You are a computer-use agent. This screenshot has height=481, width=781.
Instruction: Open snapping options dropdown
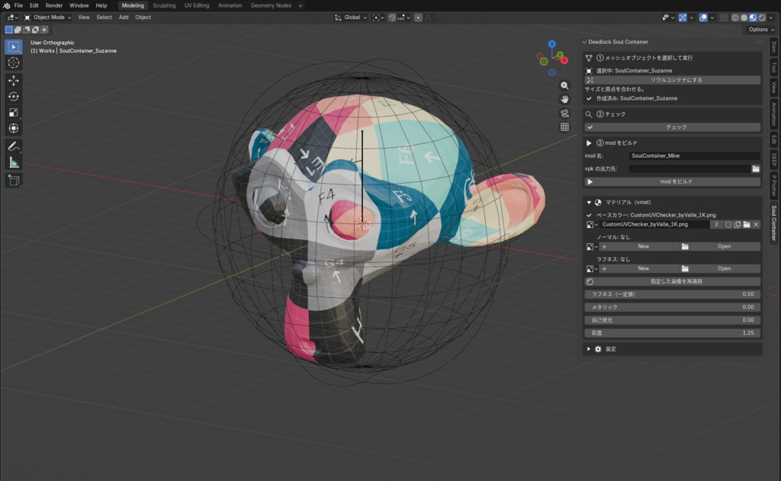click(x=404, y=18)
